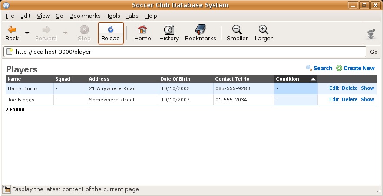Open the Bookmarks menu

85,16
